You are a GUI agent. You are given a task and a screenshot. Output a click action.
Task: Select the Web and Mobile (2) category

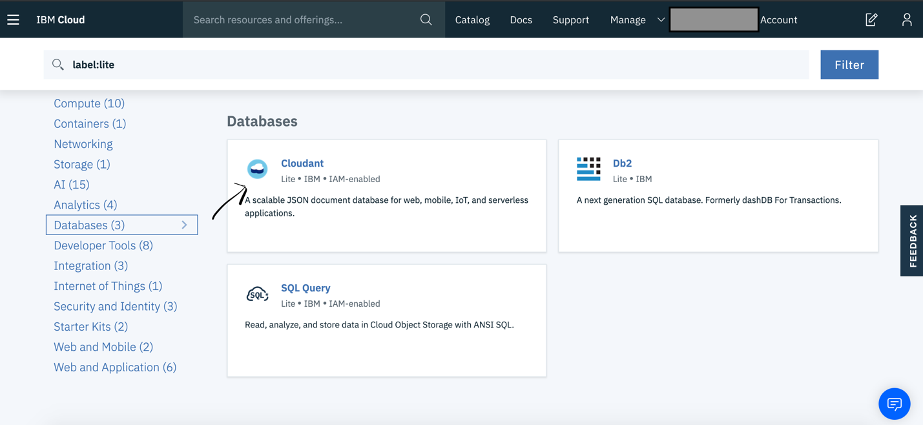103,347
